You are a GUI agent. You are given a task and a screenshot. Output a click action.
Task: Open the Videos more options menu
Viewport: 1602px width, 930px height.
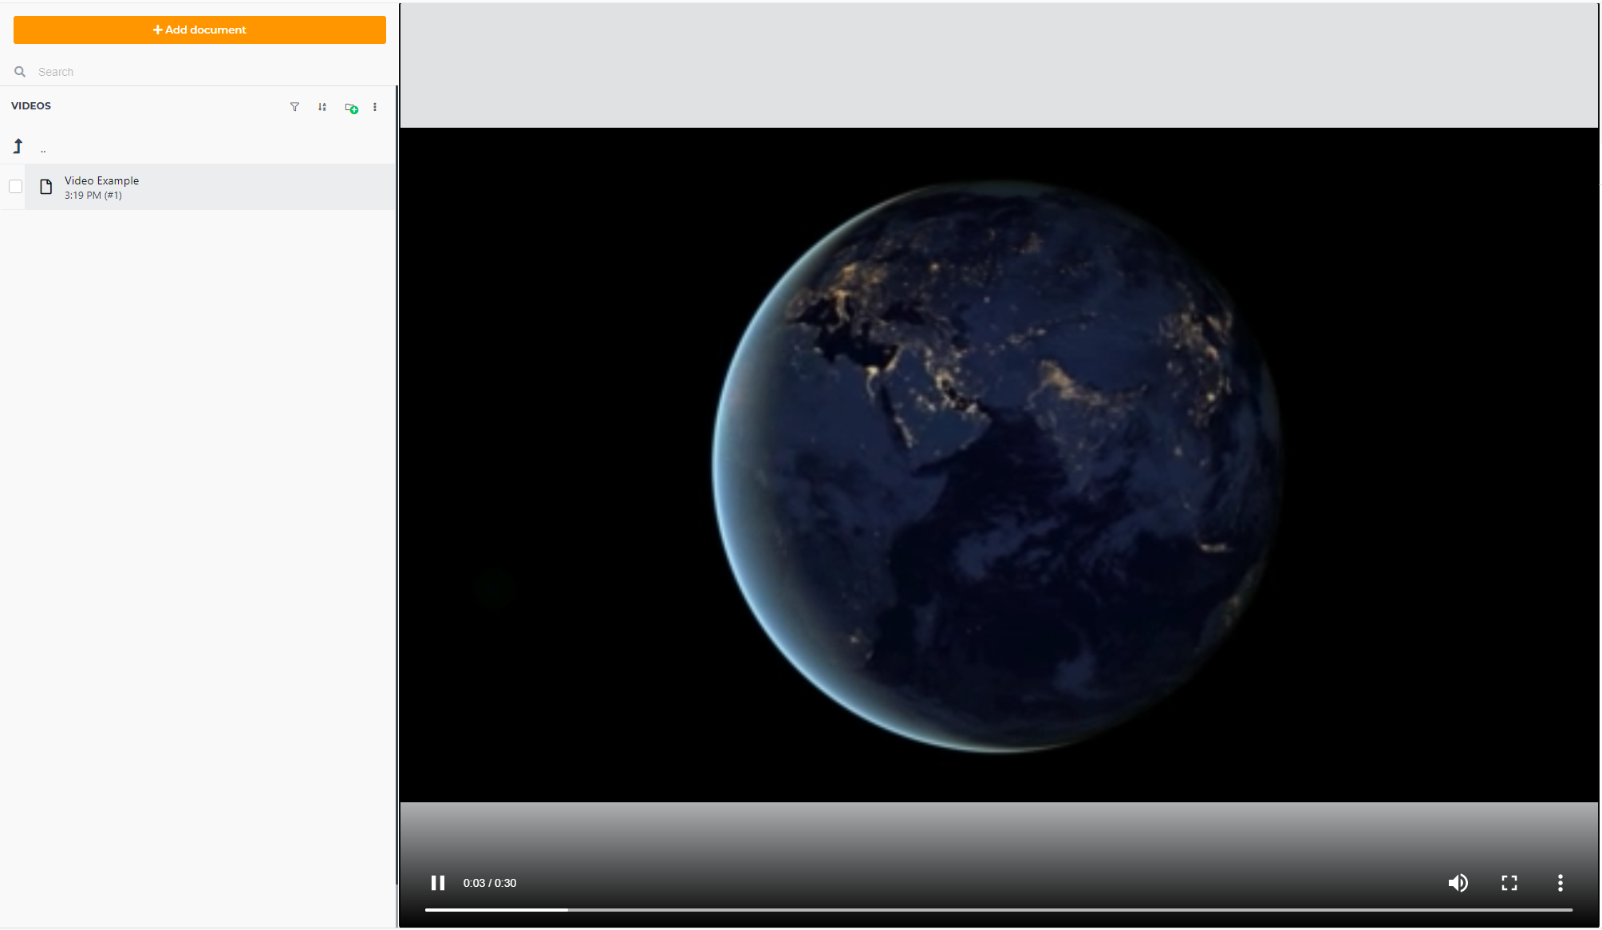[x=375, y=107]
